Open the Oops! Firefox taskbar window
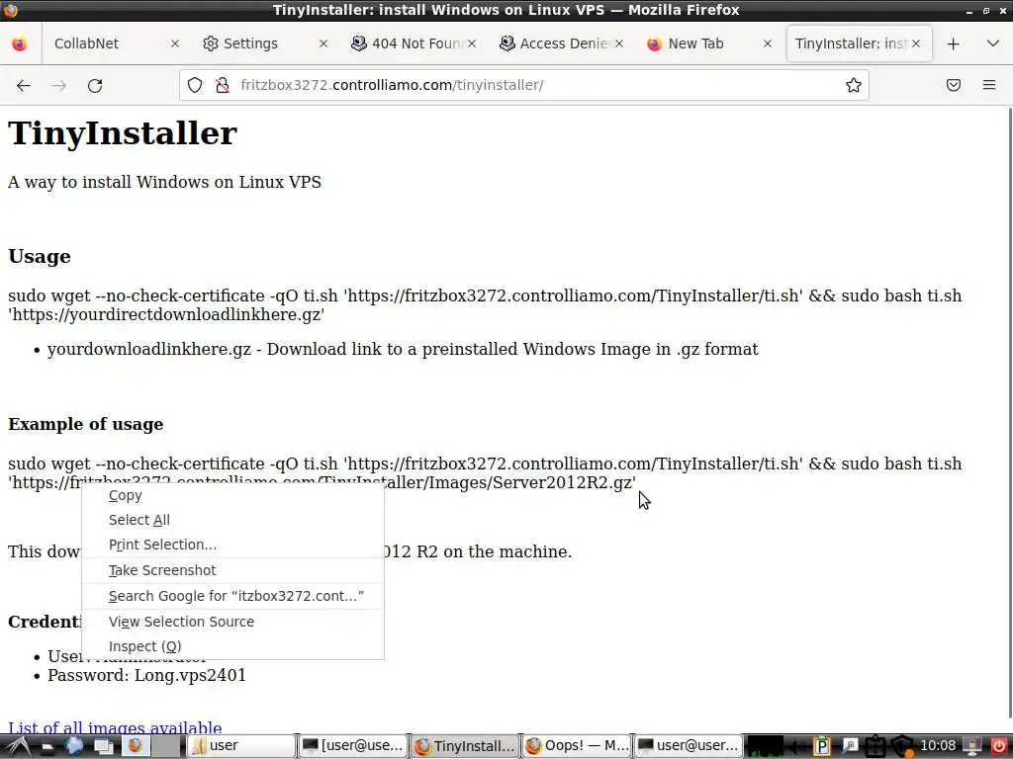The width and height of the screenshot is (1013, 759). click(577, 746)
